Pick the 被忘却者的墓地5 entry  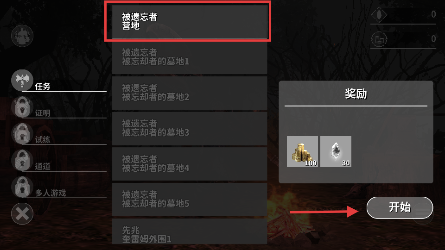pos(190,200)
